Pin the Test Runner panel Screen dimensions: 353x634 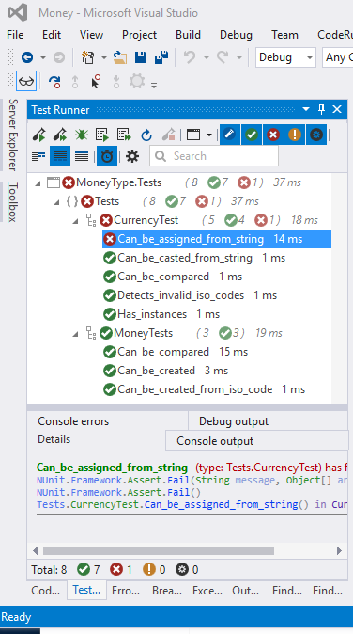(321, 109)
